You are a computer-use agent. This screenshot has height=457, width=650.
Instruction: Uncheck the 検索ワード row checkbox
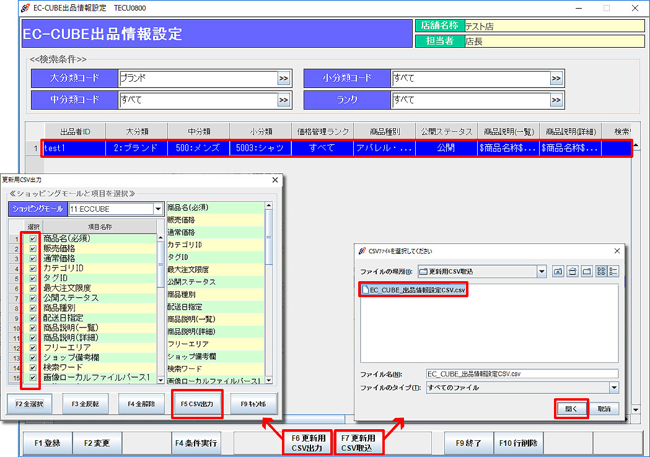pyautogui.click(x=33, y=367)
